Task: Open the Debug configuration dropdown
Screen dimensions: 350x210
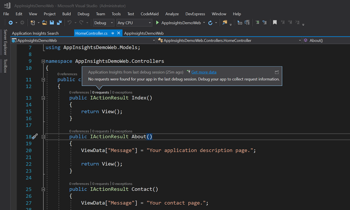Action: [x=103, y=23]
